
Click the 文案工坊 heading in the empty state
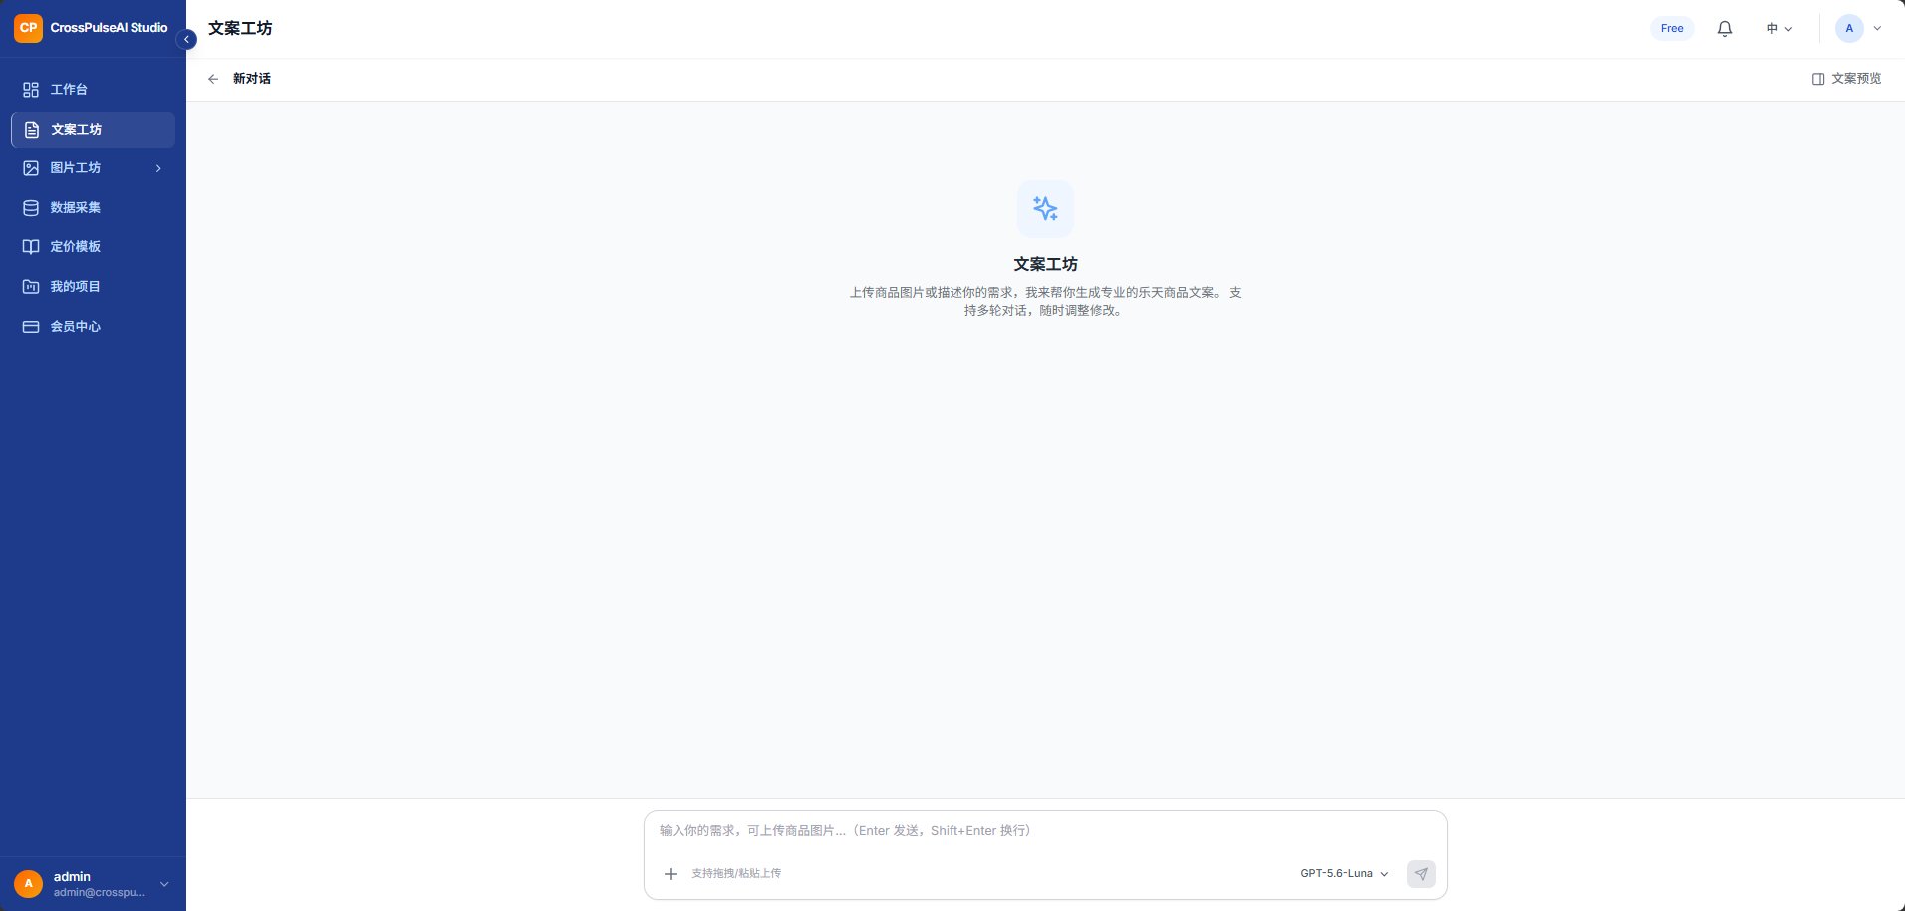point(1045,264)
